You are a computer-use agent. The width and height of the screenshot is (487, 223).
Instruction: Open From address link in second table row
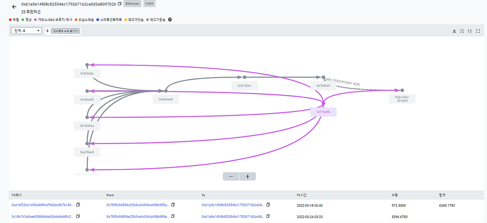(138, 216)
